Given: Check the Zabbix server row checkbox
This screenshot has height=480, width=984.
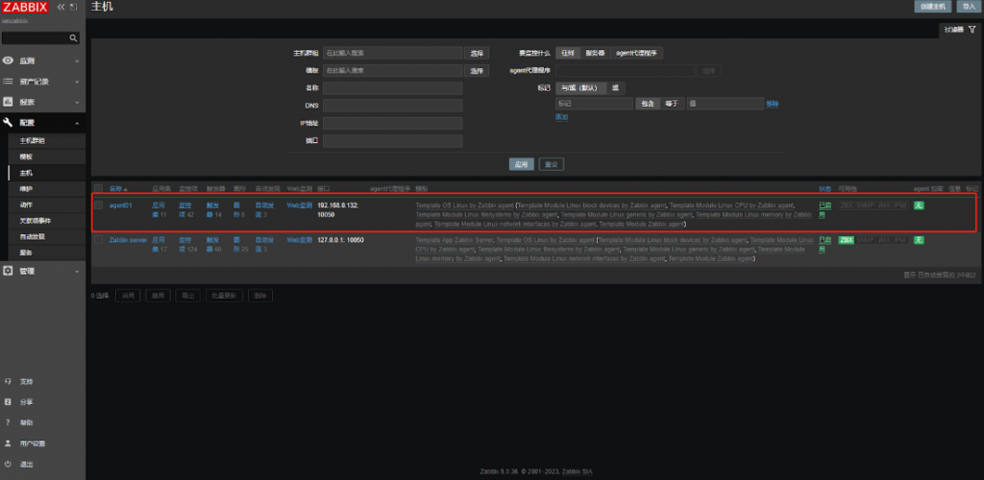Looking at the screenshot, I should pyautogui.click(x=99, y=239).
